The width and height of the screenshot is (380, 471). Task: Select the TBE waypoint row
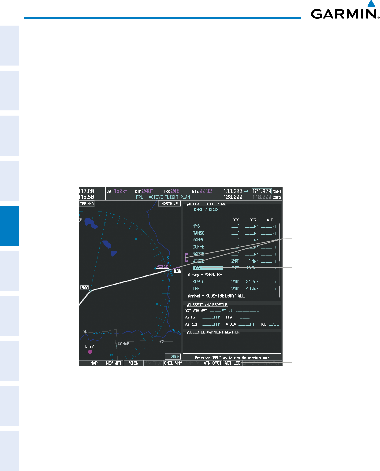click(235, 289)
